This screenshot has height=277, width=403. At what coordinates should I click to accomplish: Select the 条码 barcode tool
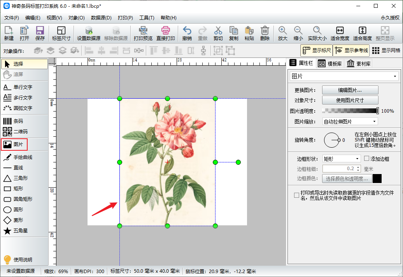coord(25,121)
